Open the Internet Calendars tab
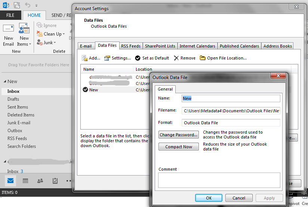This screenshot has width=308, height=207. tap(197, 46)
